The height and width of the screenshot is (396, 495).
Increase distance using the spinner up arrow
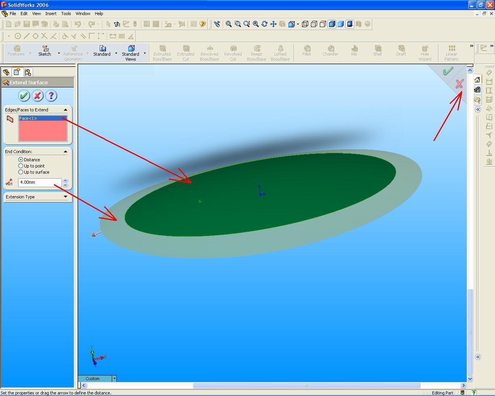[x=65, y=180]
